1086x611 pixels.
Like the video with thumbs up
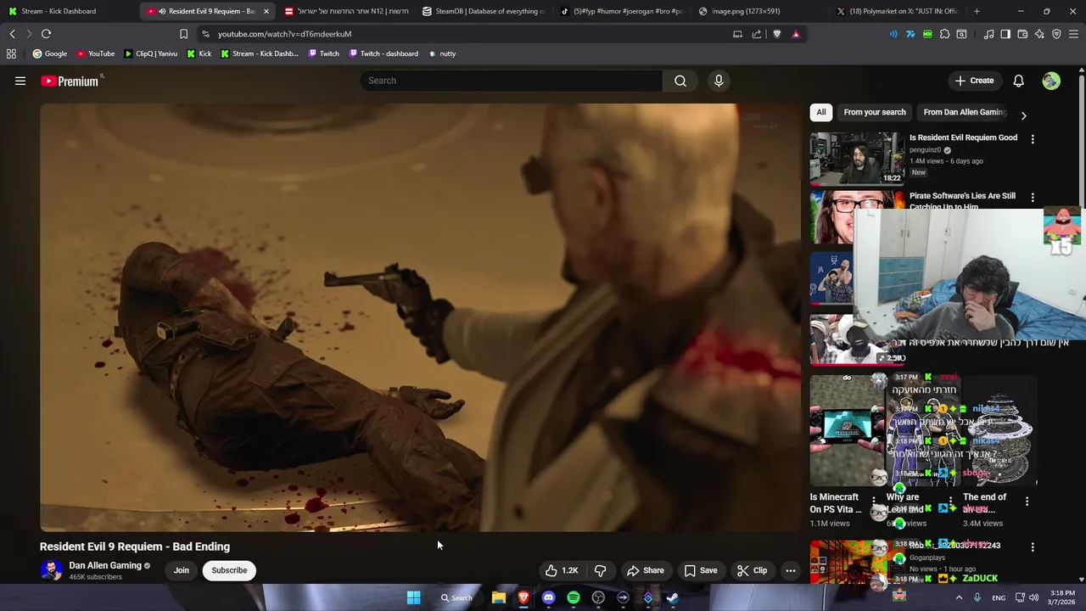coord(562,570)
